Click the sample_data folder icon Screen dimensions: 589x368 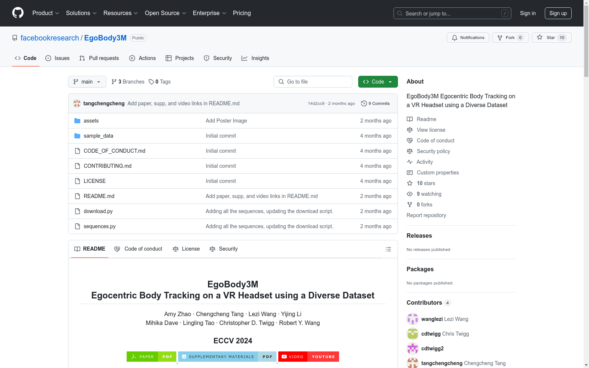click(x=77, y=136)
